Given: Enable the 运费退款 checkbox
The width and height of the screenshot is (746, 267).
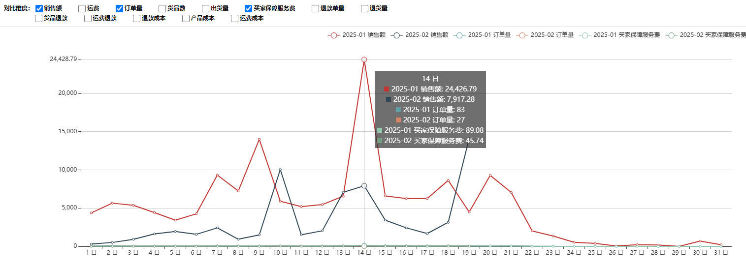Looking at the screenshot, I should 88,18.
